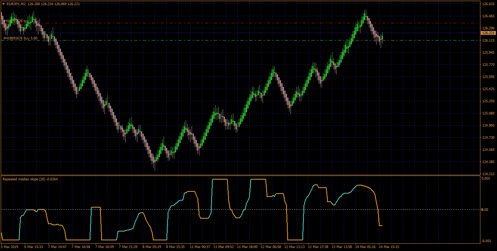Screen dimensions: 497x251
Task: Select the #418691676 buy 5.00 order label
Action: (x=20, y=38)
